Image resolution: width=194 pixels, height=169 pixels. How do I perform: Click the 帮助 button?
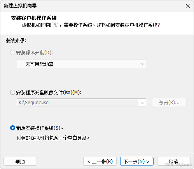click(x=20, y=161)
